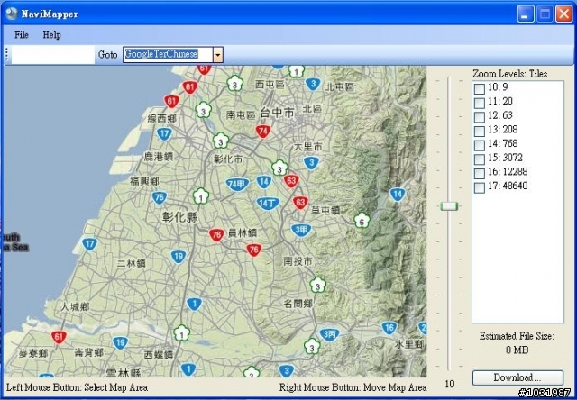
Task: Click the red 61 shield near 麥寮鄉
Action: tap(58, 337)
